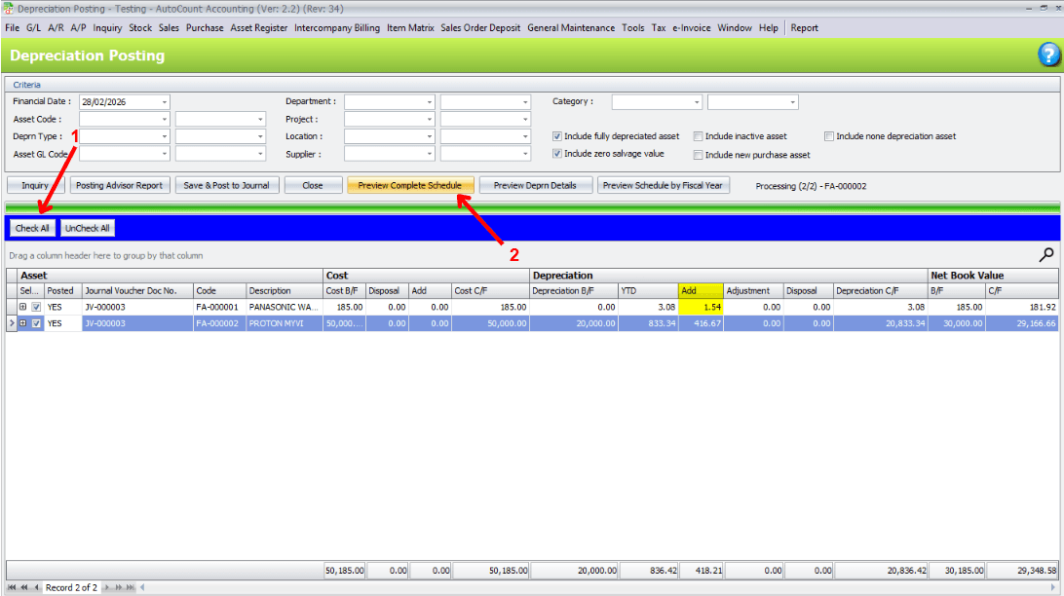This screenshot has height=596, width=1064.
Task: Jump to last record using navigator icon
Action: coord(129,587)
